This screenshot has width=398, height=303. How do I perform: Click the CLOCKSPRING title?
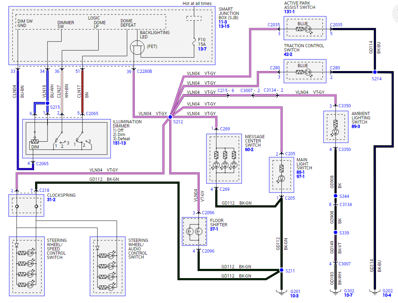pos(61,195)
